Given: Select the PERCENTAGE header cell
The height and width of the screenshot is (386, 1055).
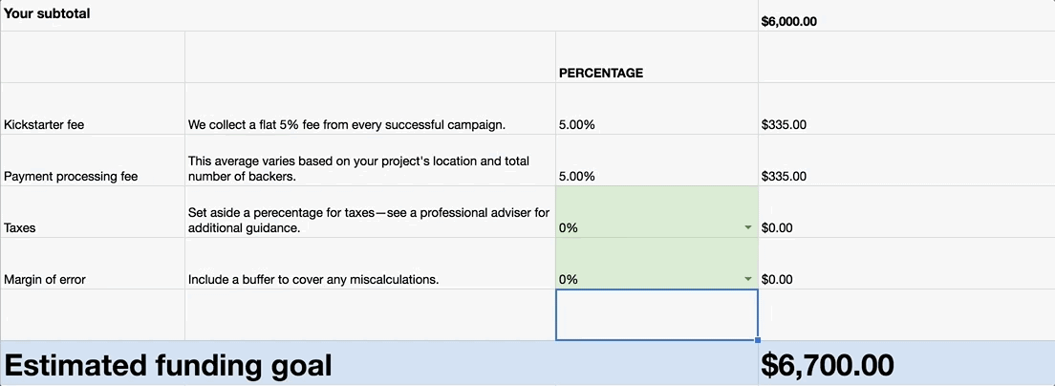Looking at the screenshot, I should 657,57.
